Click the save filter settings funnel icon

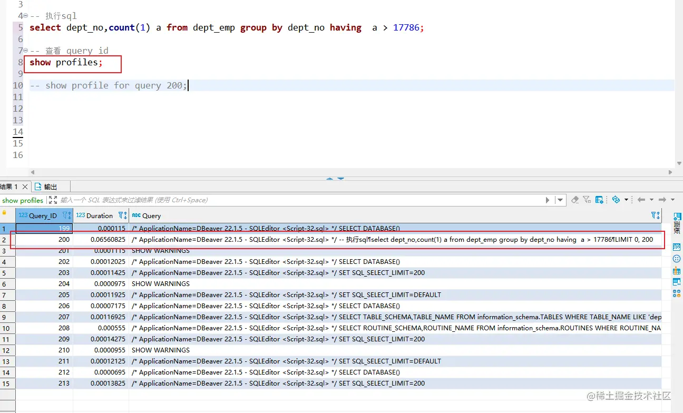tap(587, 200)
